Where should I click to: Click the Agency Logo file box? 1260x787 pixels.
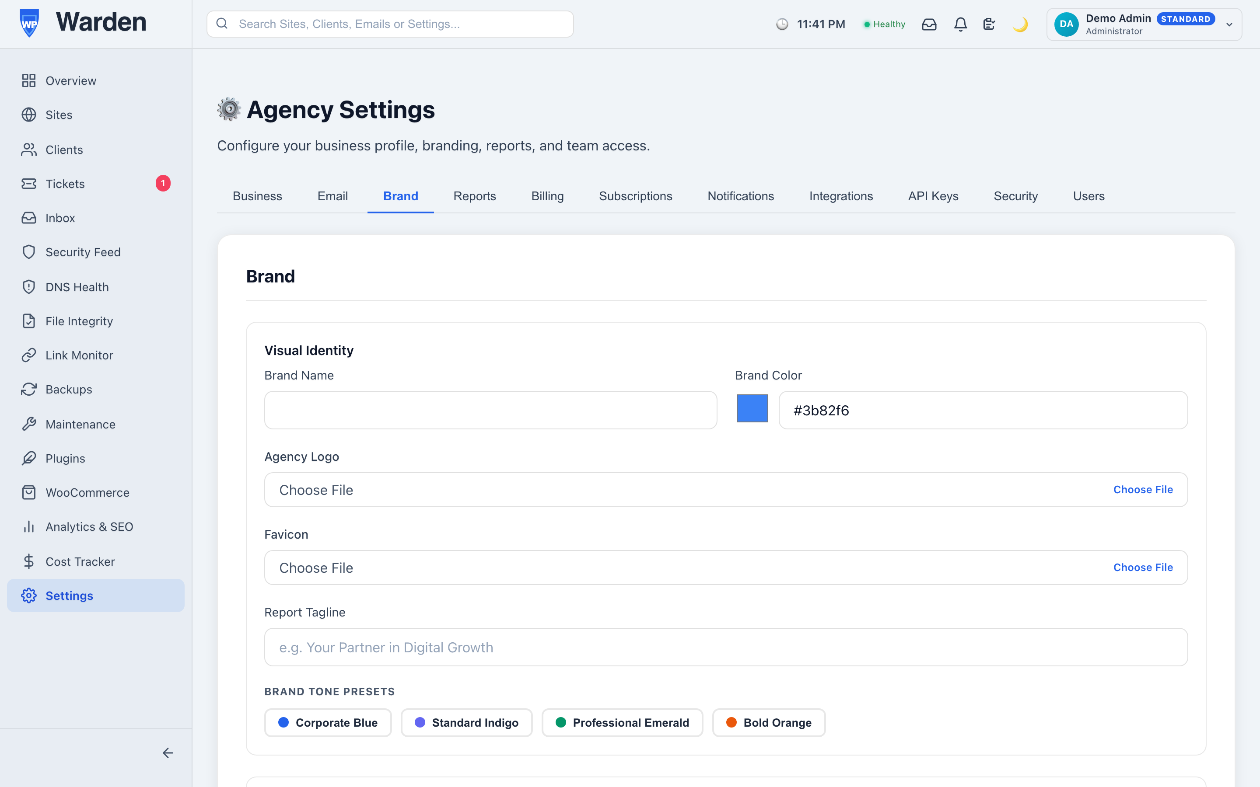pyautogui.click(x=726, y=490)
